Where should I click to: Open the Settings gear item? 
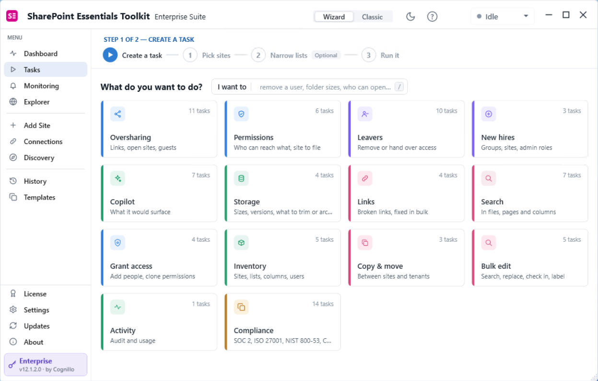(46, 310)
